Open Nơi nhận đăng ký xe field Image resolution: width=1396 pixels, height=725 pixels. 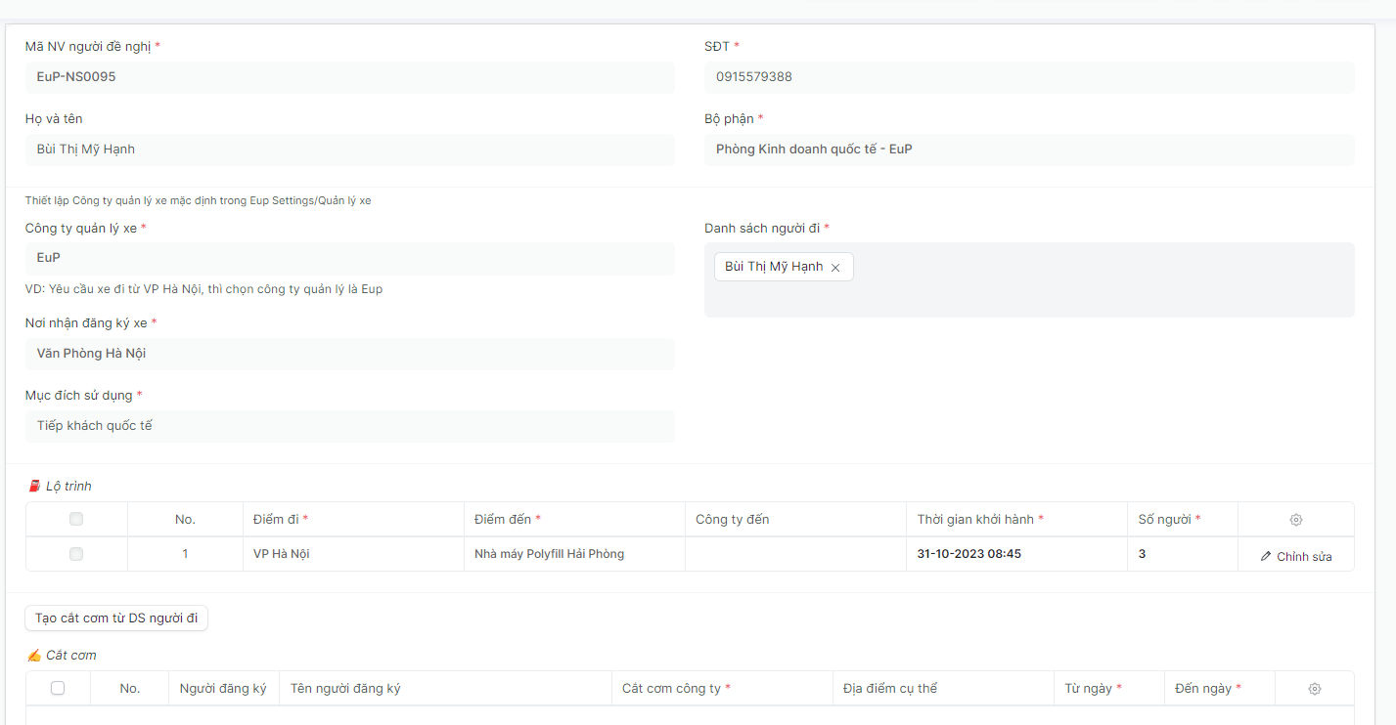click(349, 354)
